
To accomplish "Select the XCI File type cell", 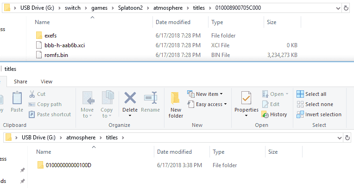I will click(221, 45).
